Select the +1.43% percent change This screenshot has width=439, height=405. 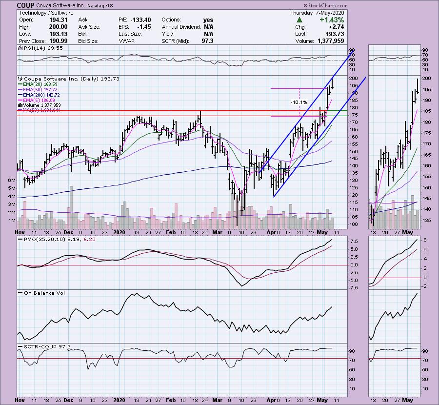point(332,20)
